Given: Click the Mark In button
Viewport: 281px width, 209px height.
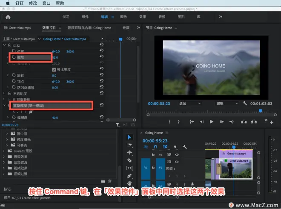Looking at the screenshot, I should click(169, 122).
